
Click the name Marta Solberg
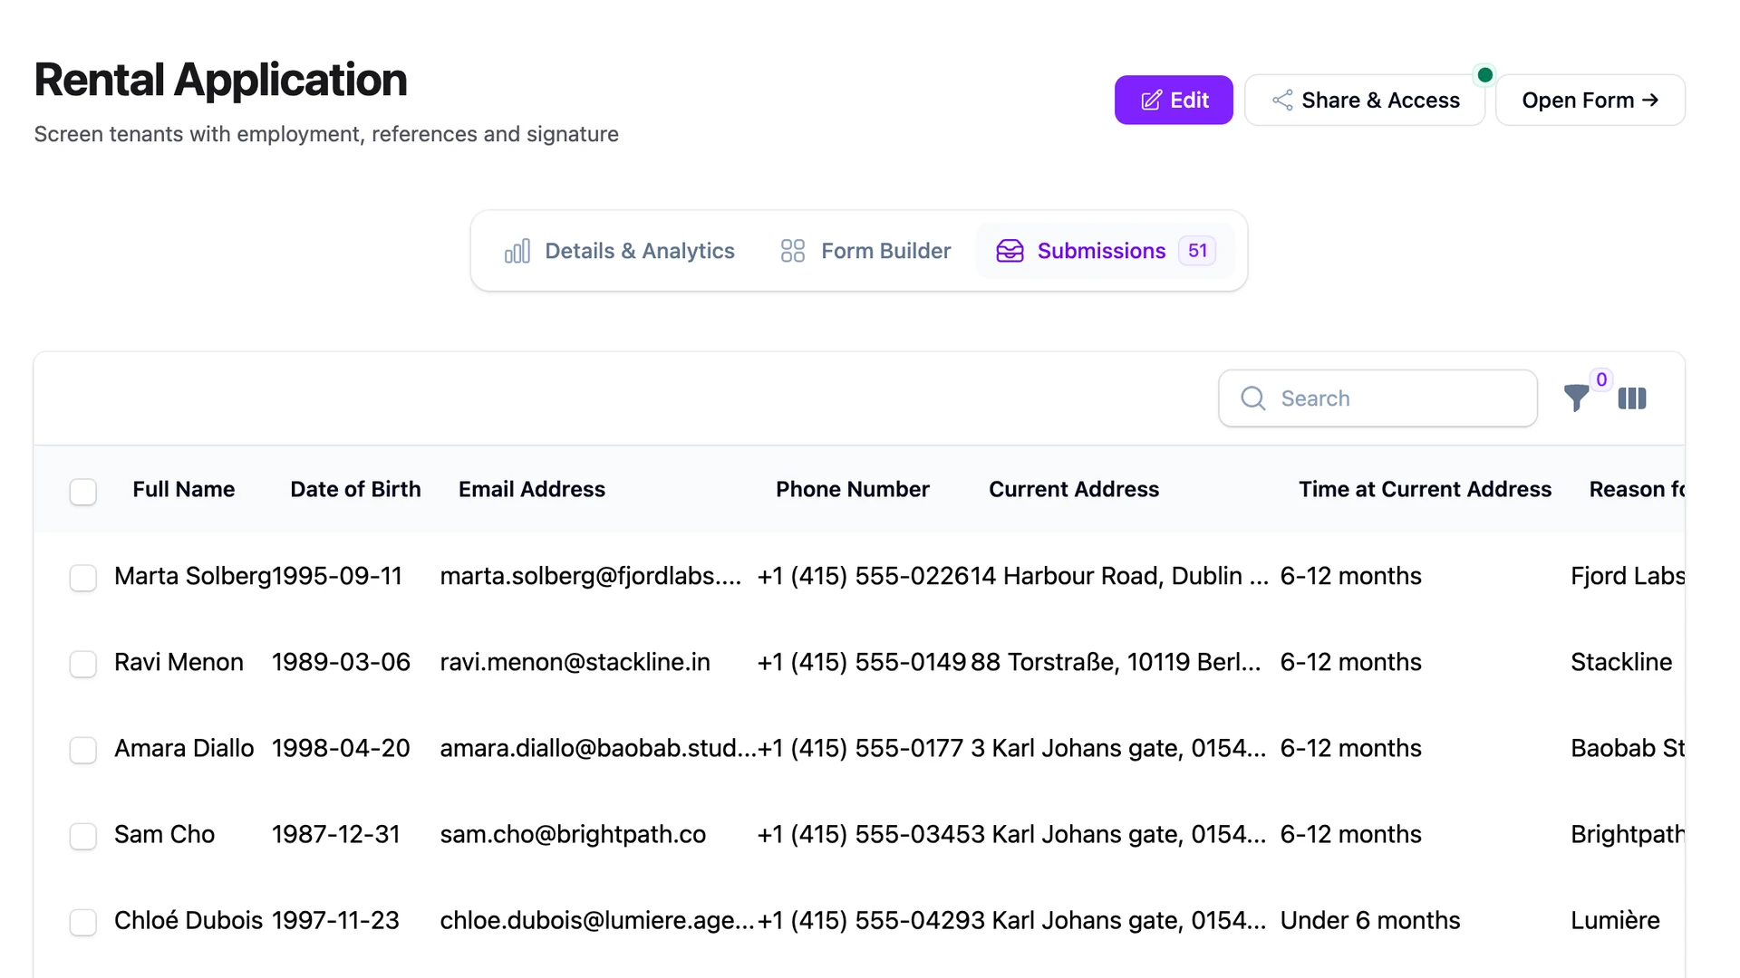[192, 576]
